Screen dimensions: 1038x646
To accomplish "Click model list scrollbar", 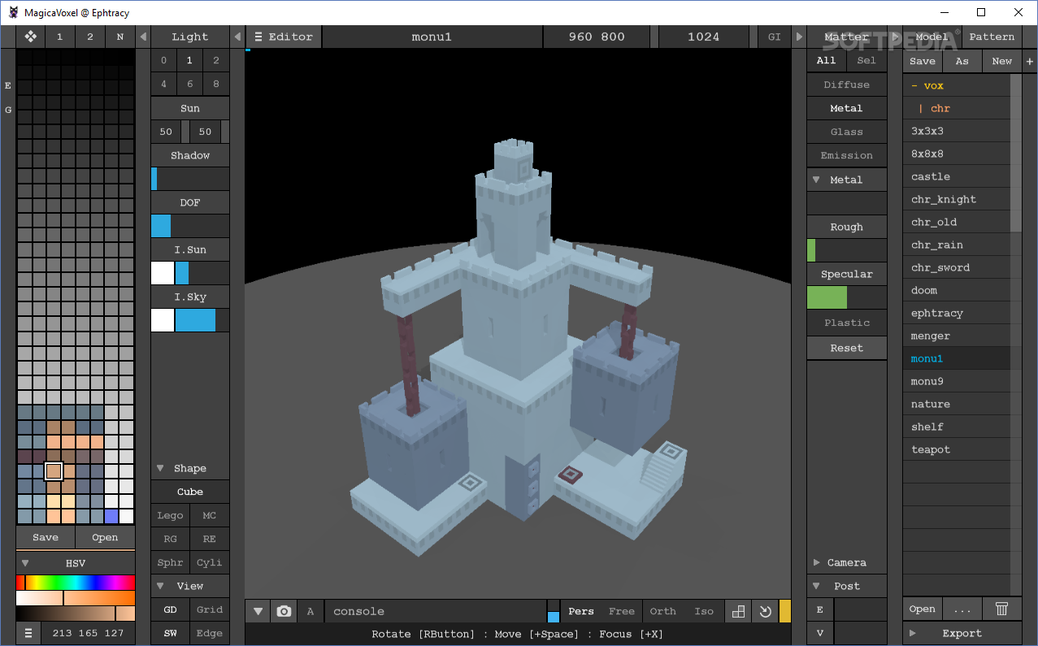I will click(1015, 154).
